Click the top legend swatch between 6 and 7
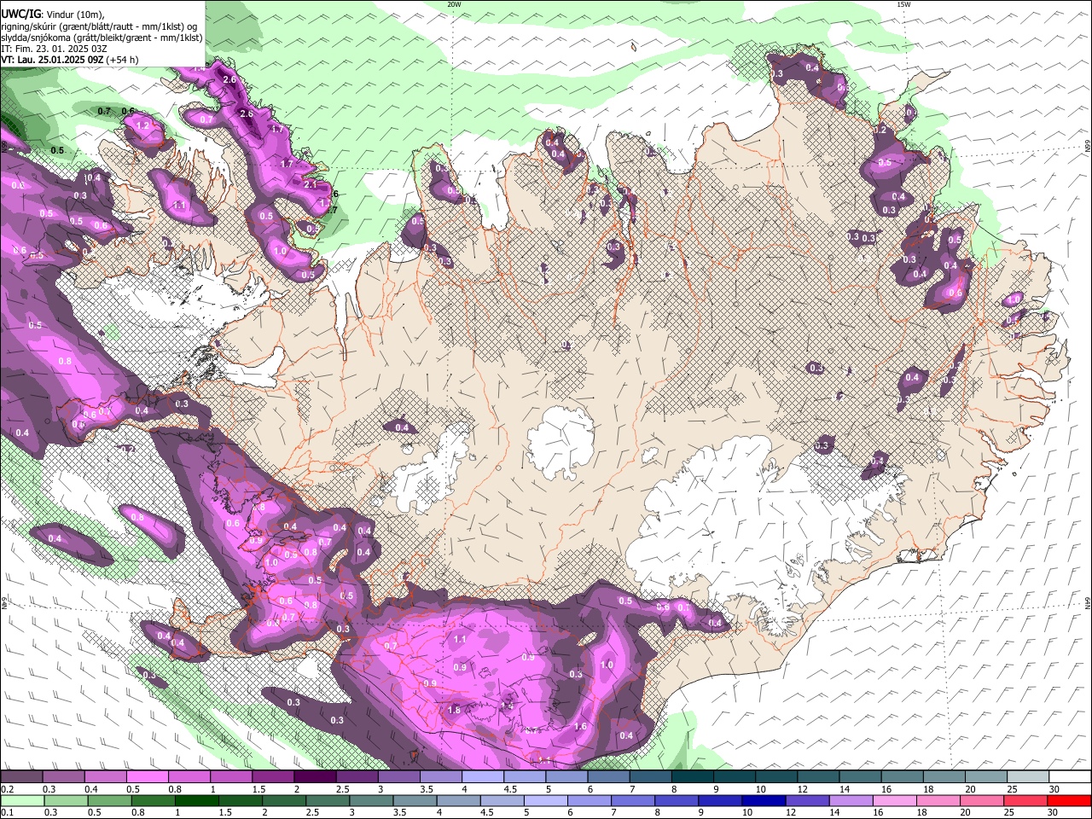 click(608, 777)
